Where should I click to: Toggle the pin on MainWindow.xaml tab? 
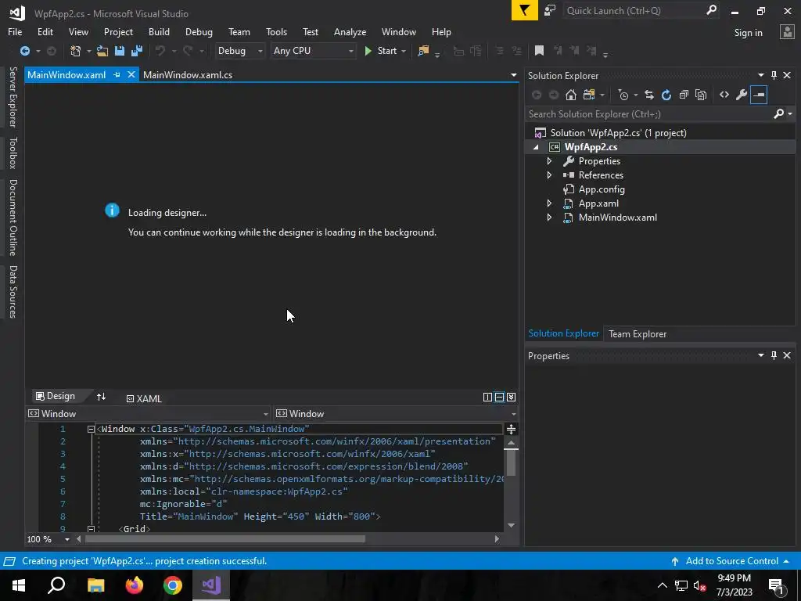(x=117, y=74)
